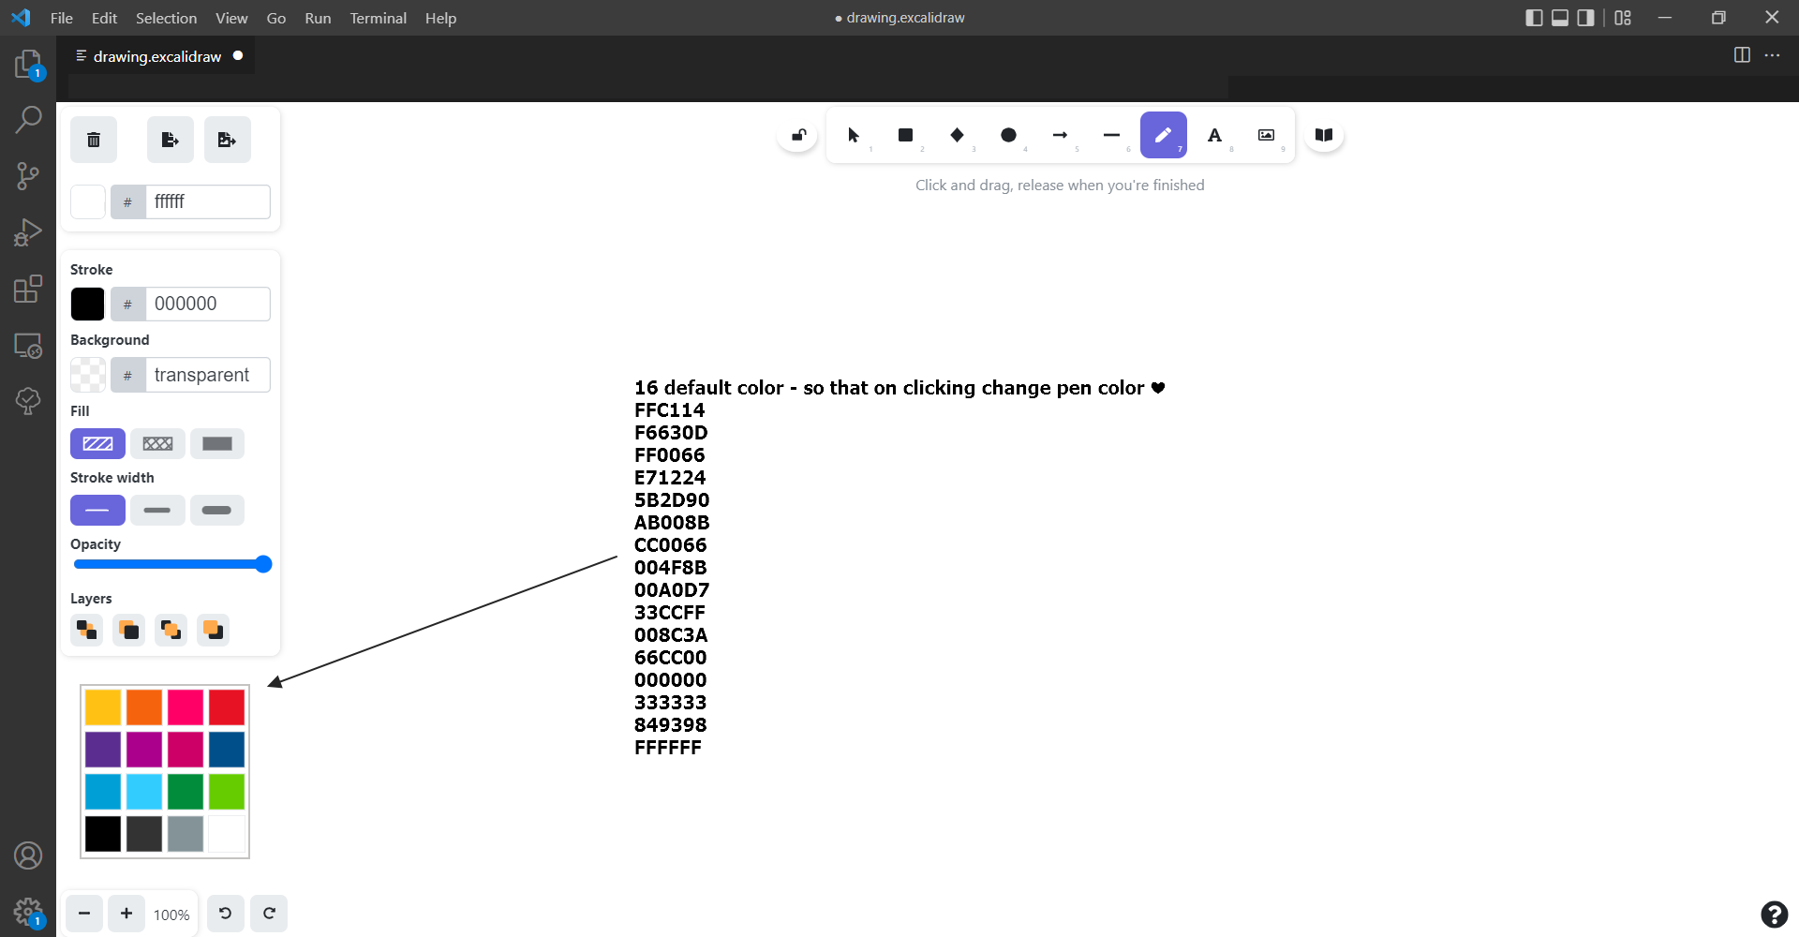Click the clear canvas trash icon

point(93,139)
